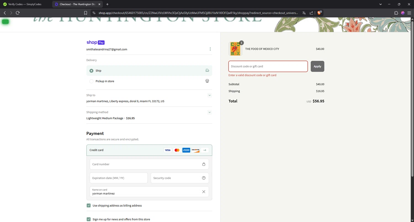
Task: Select the Ship delivery option
Action: tap(149, 71)
